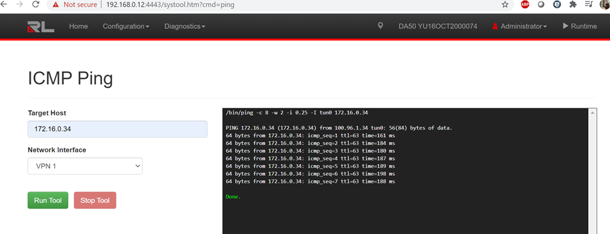This screenshot has height=234, width=610.
Task: Click the RL logo in navbar
Action: (x=41, y=26)
